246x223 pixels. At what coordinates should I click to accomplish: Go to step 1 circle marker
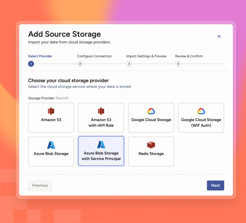[31, 64]
